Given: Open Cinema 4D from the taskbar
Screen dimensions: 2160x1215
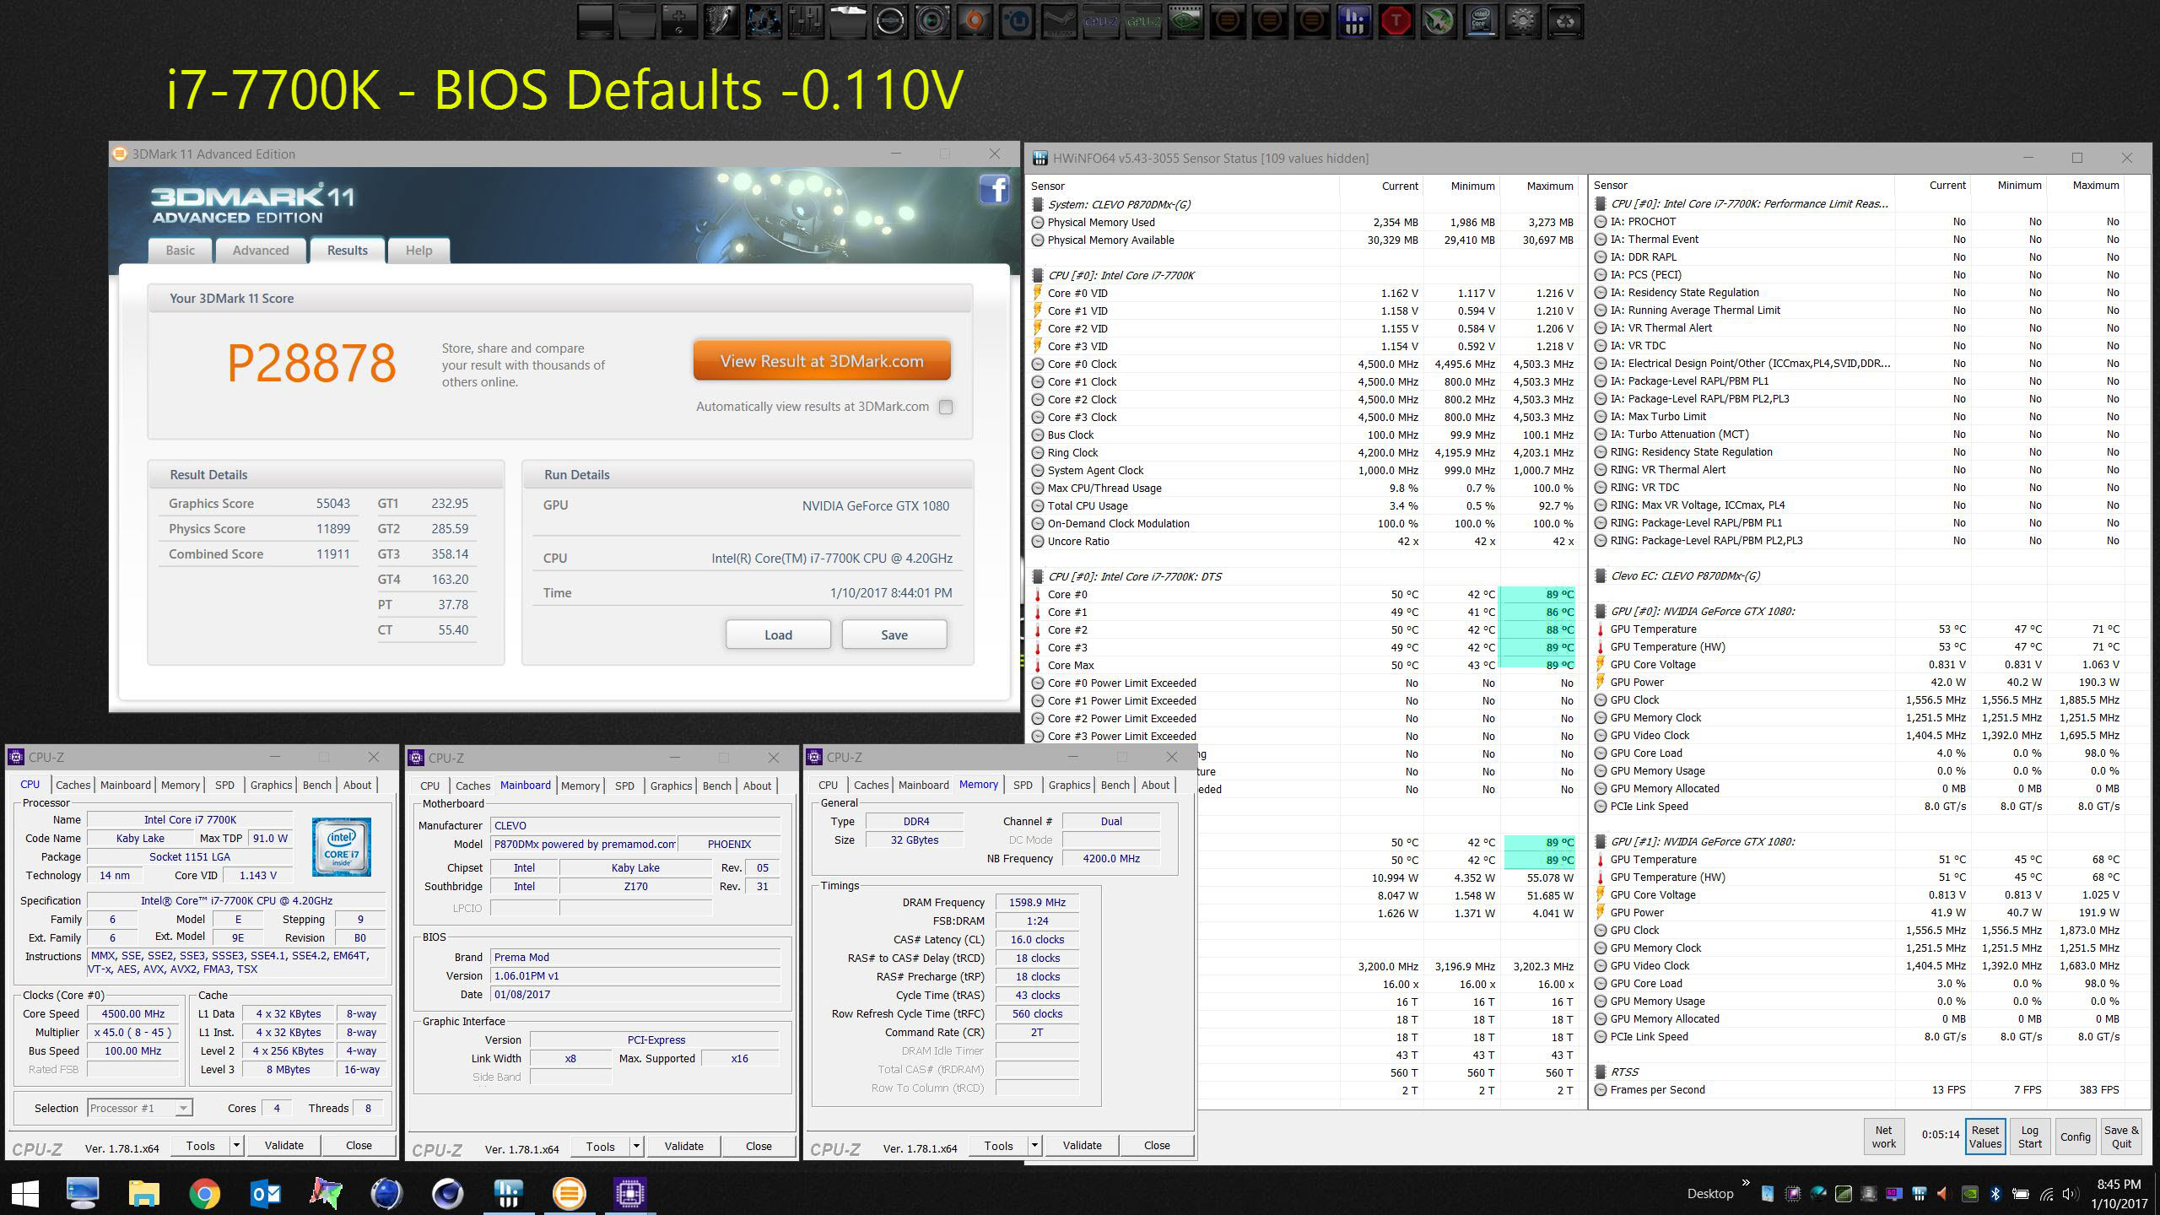Looking at the screenshot, I should tap(447, 1193).
